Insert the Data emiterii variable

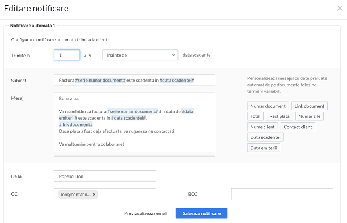[x=263, y=148]
